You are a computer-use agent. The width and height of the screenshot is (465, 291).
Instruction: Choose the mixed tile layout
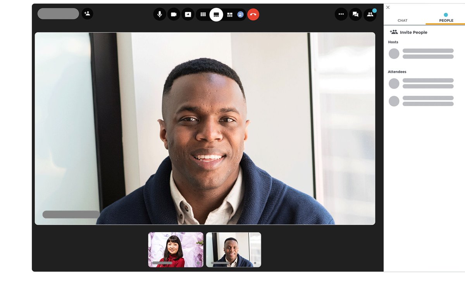(230, 14)
